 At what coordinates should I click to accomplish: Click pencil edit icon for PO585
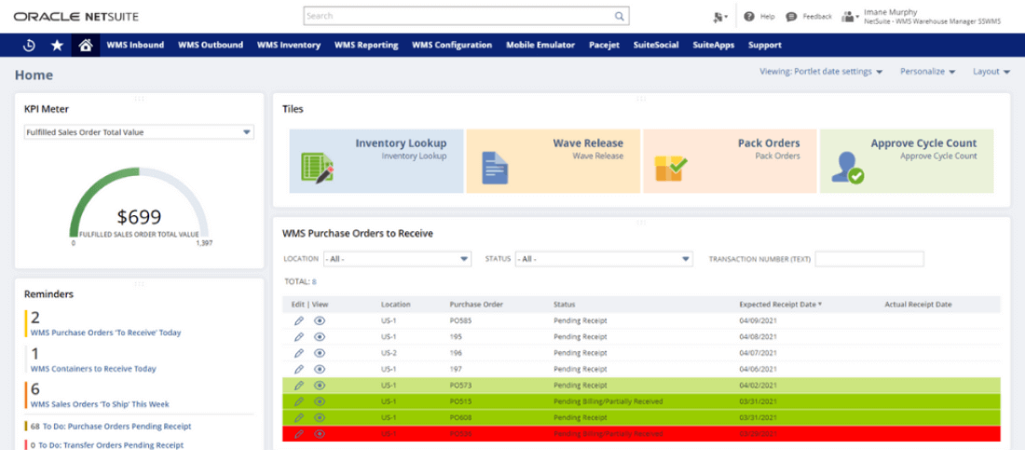pyautogui.click(x=298, y=320)
